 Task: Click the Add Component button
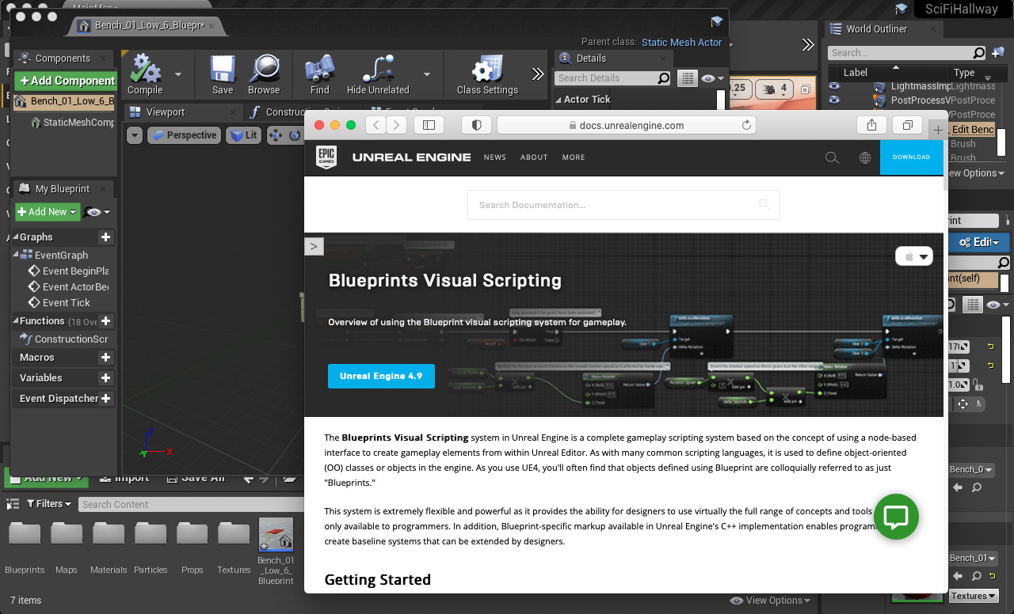(x=67, y=81)
